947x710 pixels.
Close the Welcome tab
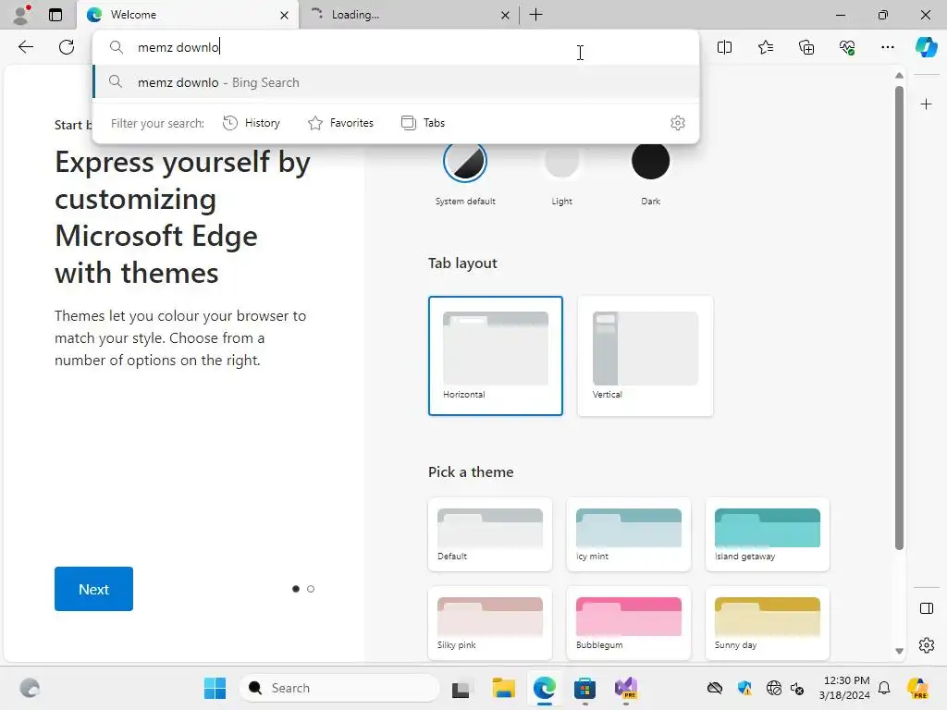click(x=284, y=15)
